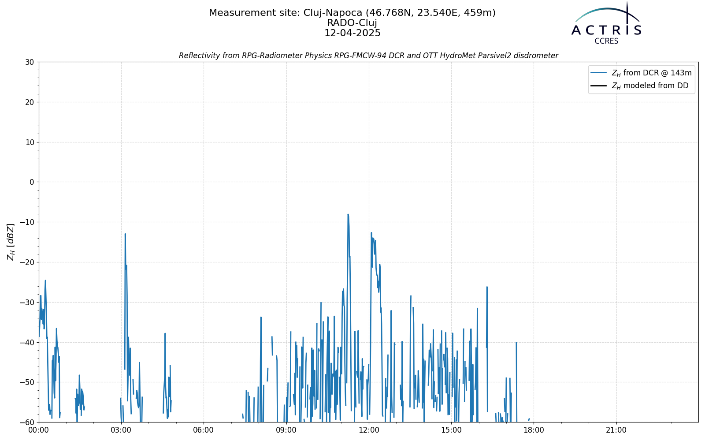Click the black line swatch in legend

[x=599, y=86]
